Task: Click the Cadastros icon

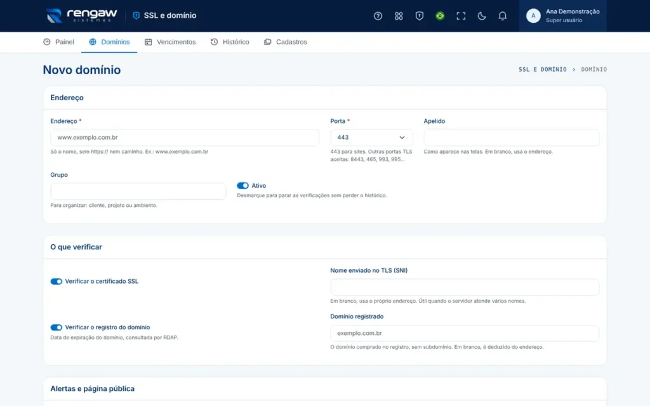Action: 267,42
